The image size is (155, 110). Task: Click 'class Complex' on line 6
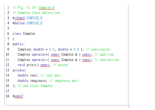[24, 34]
